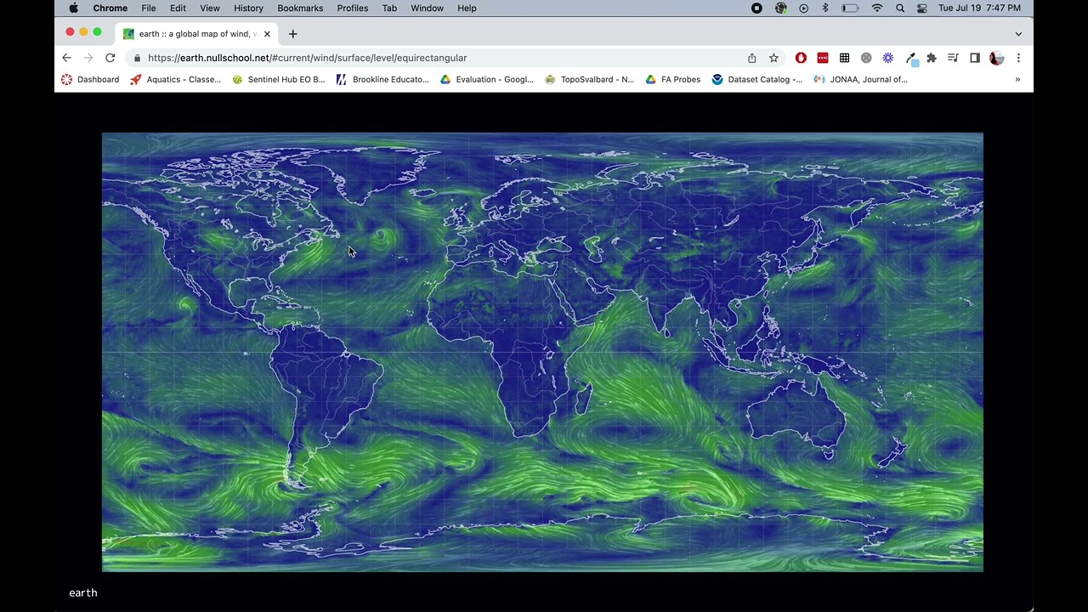
Task: Show hidden bookmarks with double chevron
Action: (1017, 79)
